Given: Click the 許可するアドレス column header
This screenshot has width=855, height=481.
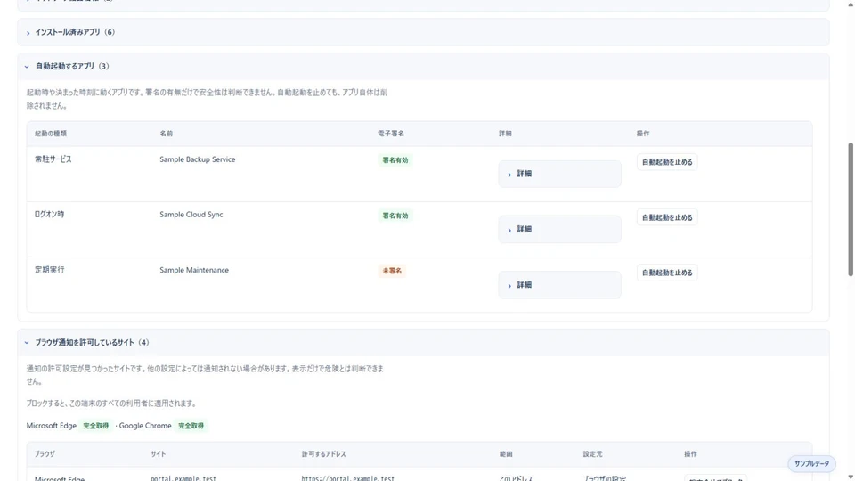Looking at the screenshot, I should pos(324,454).
